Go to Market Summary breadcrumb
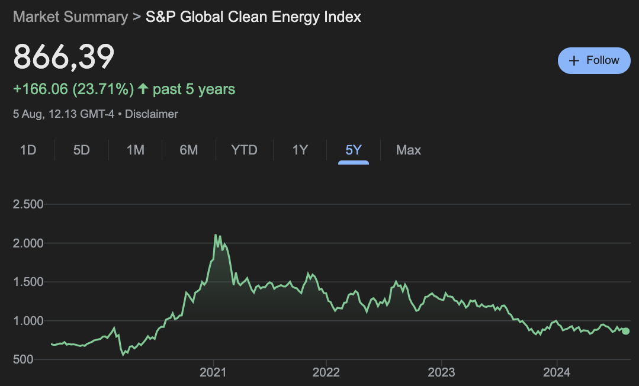639x386 pixels. pos(70,17)
